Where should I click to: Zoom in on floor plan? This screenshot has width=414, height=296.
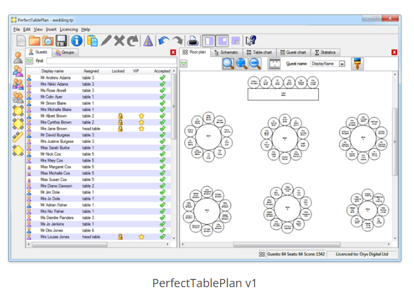(x=241, y=64)
